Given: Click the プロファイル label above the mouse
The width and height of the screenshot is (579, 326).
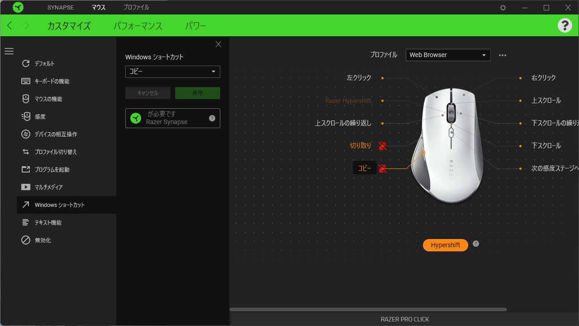Looking at the screenshot, I should pos(383,55).
